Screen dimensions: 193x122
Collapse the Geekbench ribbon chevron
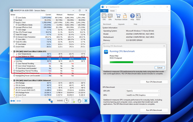pos(169,11)
